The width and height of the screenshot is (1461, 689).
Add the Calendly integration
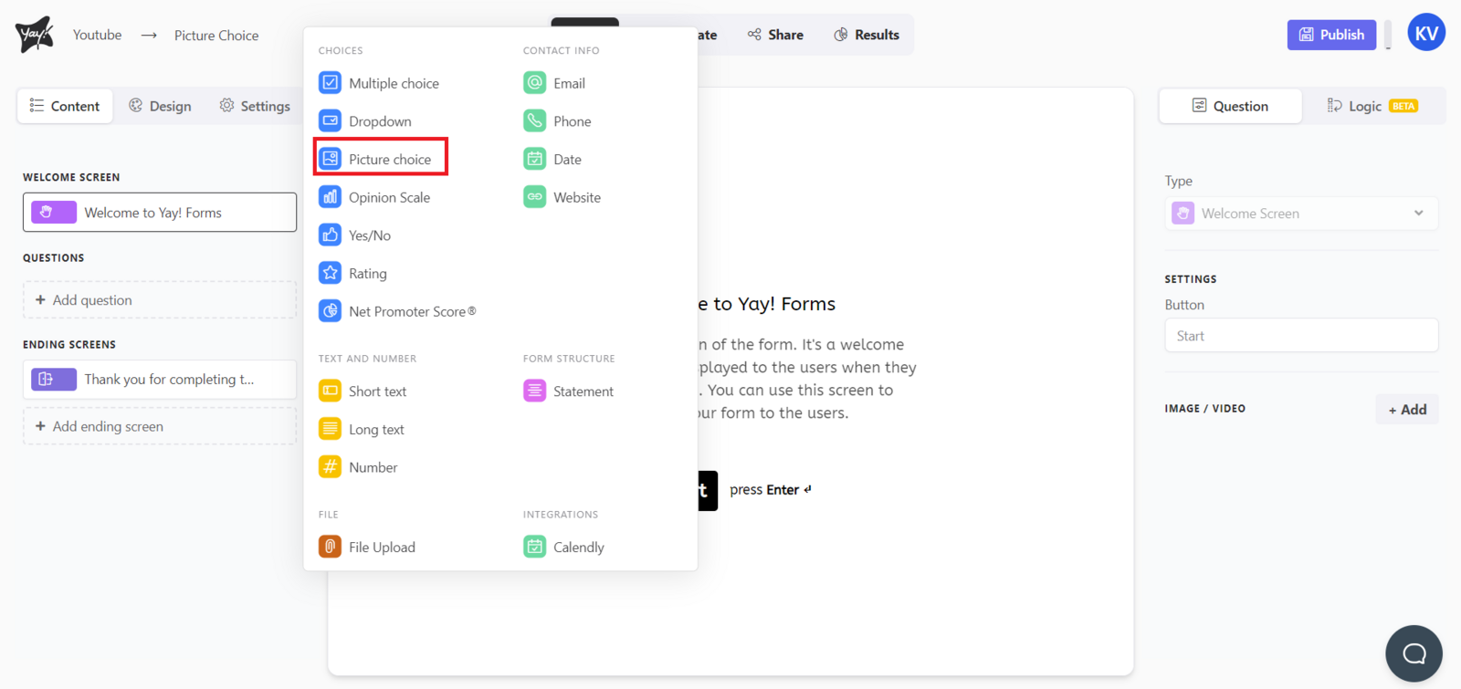[577, 547]
